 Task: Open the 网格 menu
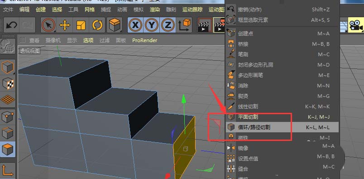click(89, 10)
